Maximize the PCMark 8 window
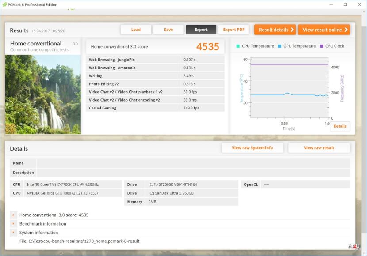Viewport: 367px width, 256px height. (x=345, y=4)
